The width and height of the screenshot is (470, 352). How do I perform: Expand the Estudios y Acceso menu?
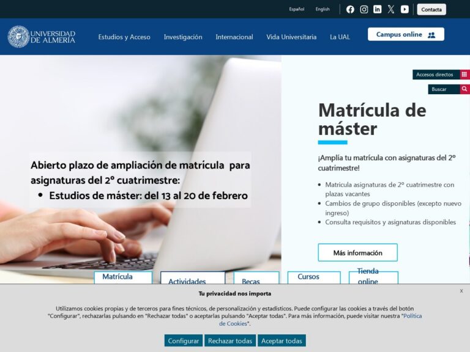124,37
